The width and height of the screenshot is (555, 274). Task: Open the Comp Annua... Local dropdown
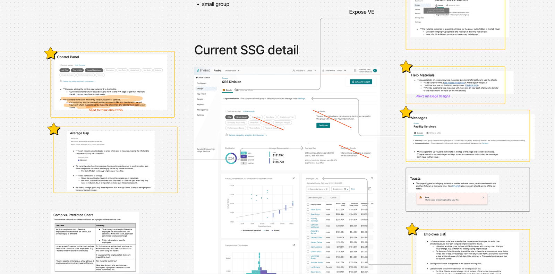[334, 71]
